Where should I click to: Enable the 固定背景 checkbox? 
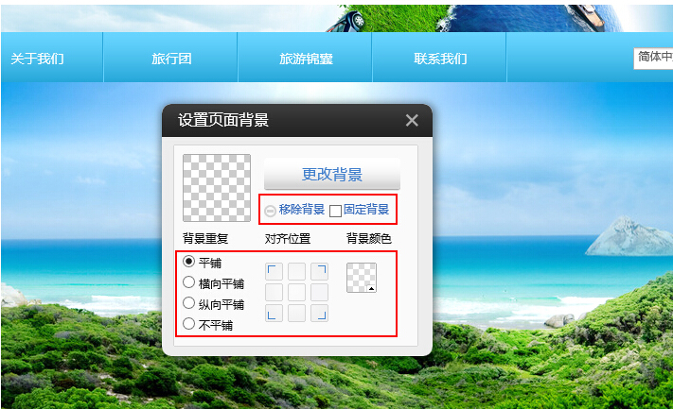[336, 211]
